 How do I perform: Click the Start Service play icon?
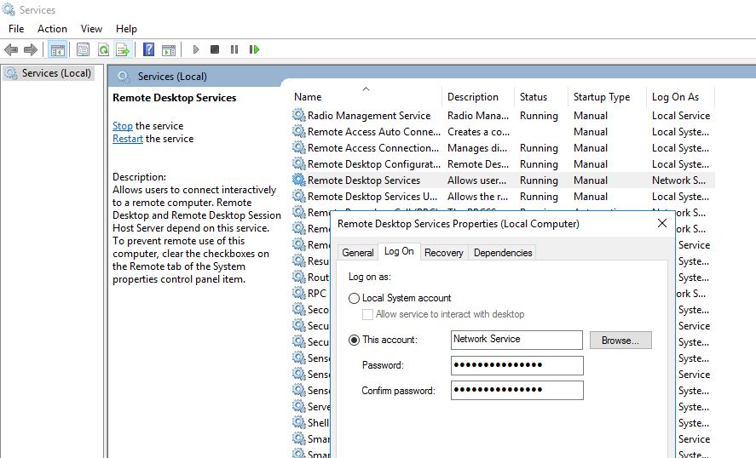click(x=196, y=49)
